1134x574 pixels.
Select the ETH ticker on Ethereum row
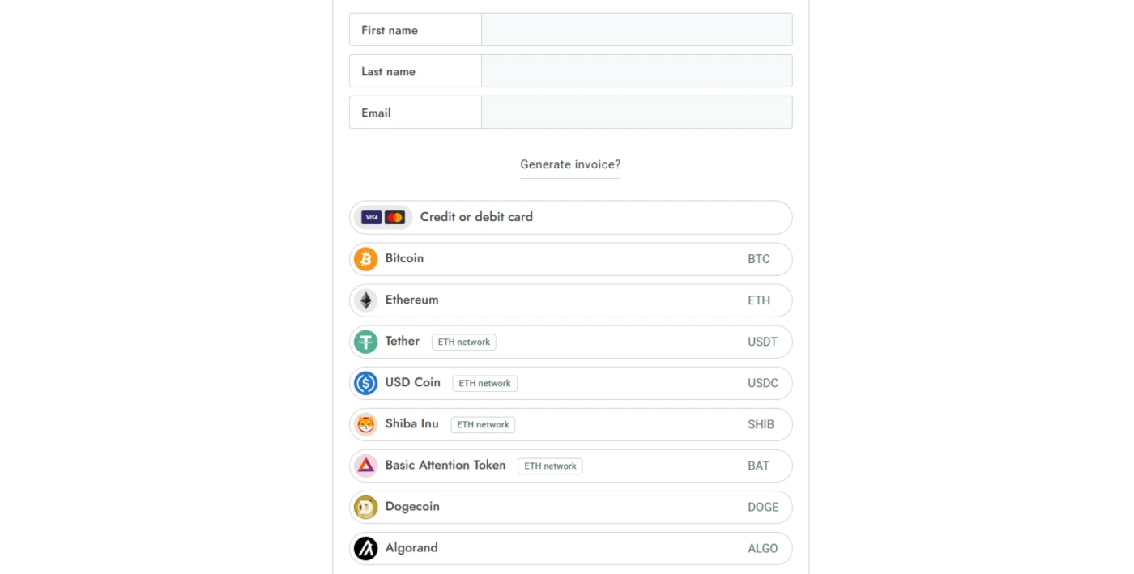coord(759,300)
